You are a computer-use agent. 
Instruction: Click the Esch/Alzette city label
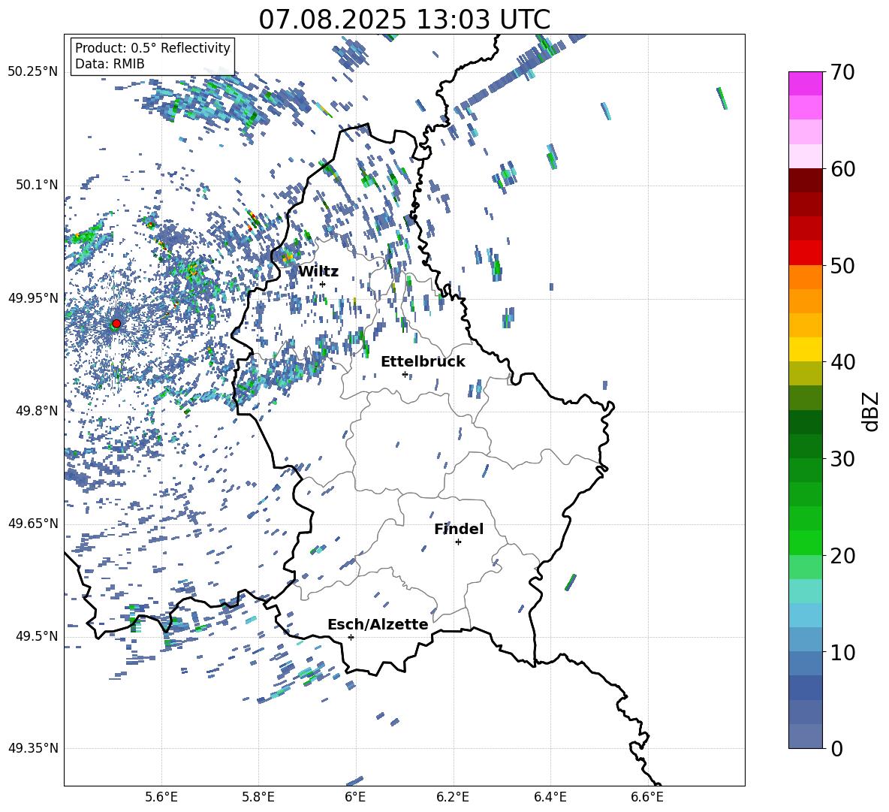[378, 624]
